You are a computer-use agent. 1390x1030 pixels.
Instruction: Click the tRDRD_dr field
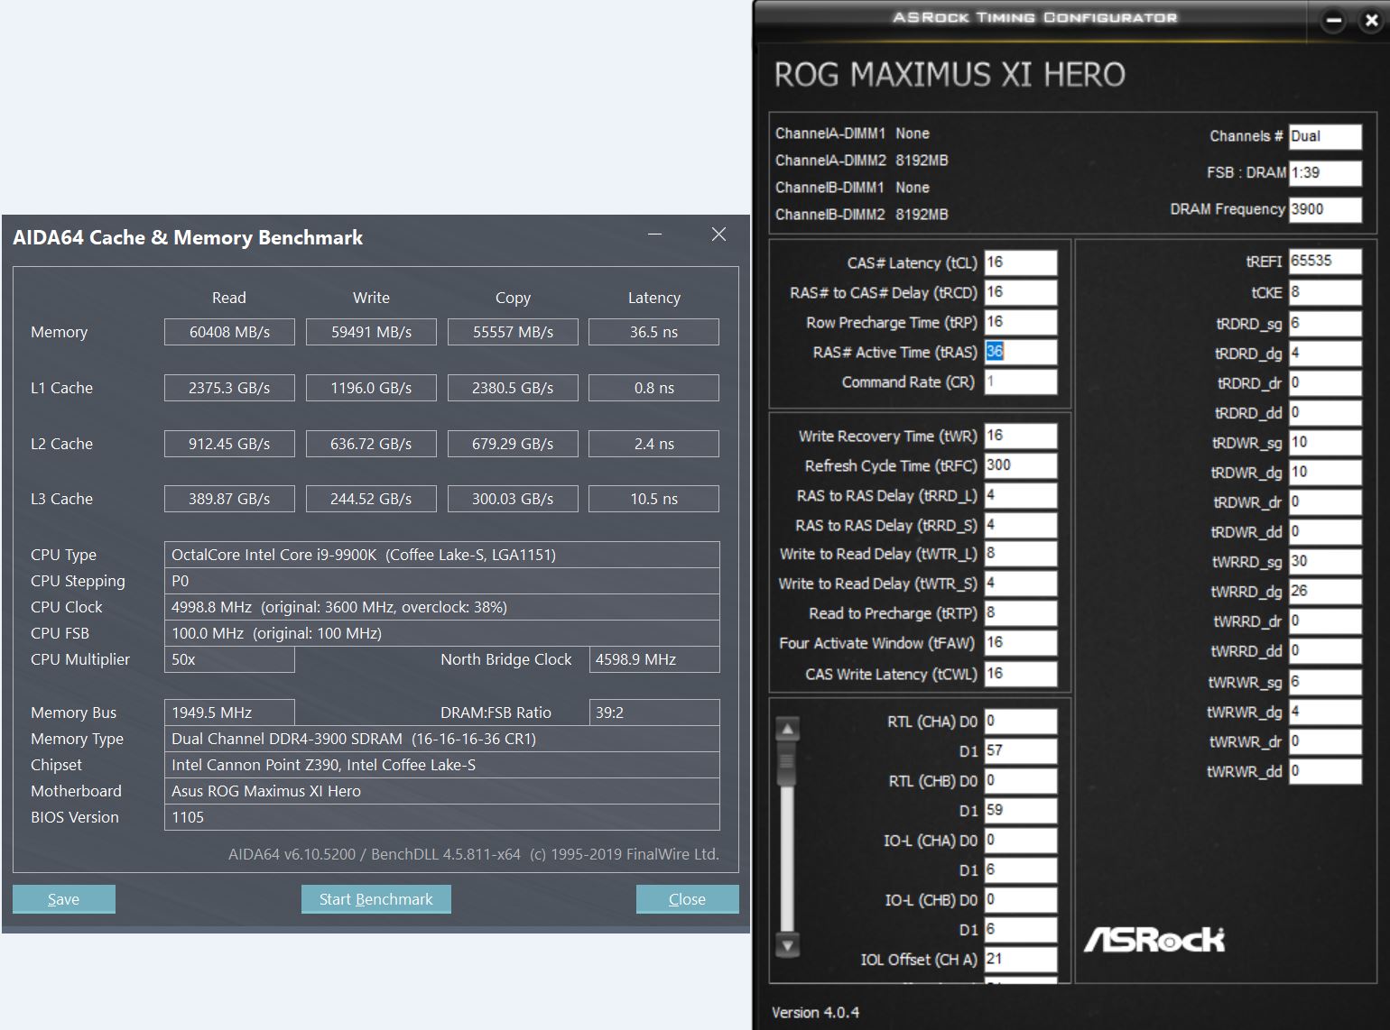[x=1324, y=383]
